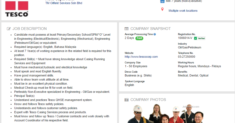Click 'Candidate must possess at least Primary/Secondary' bullet
The width and height of the screenshot is (235, 123).
(x=62, y=39)
